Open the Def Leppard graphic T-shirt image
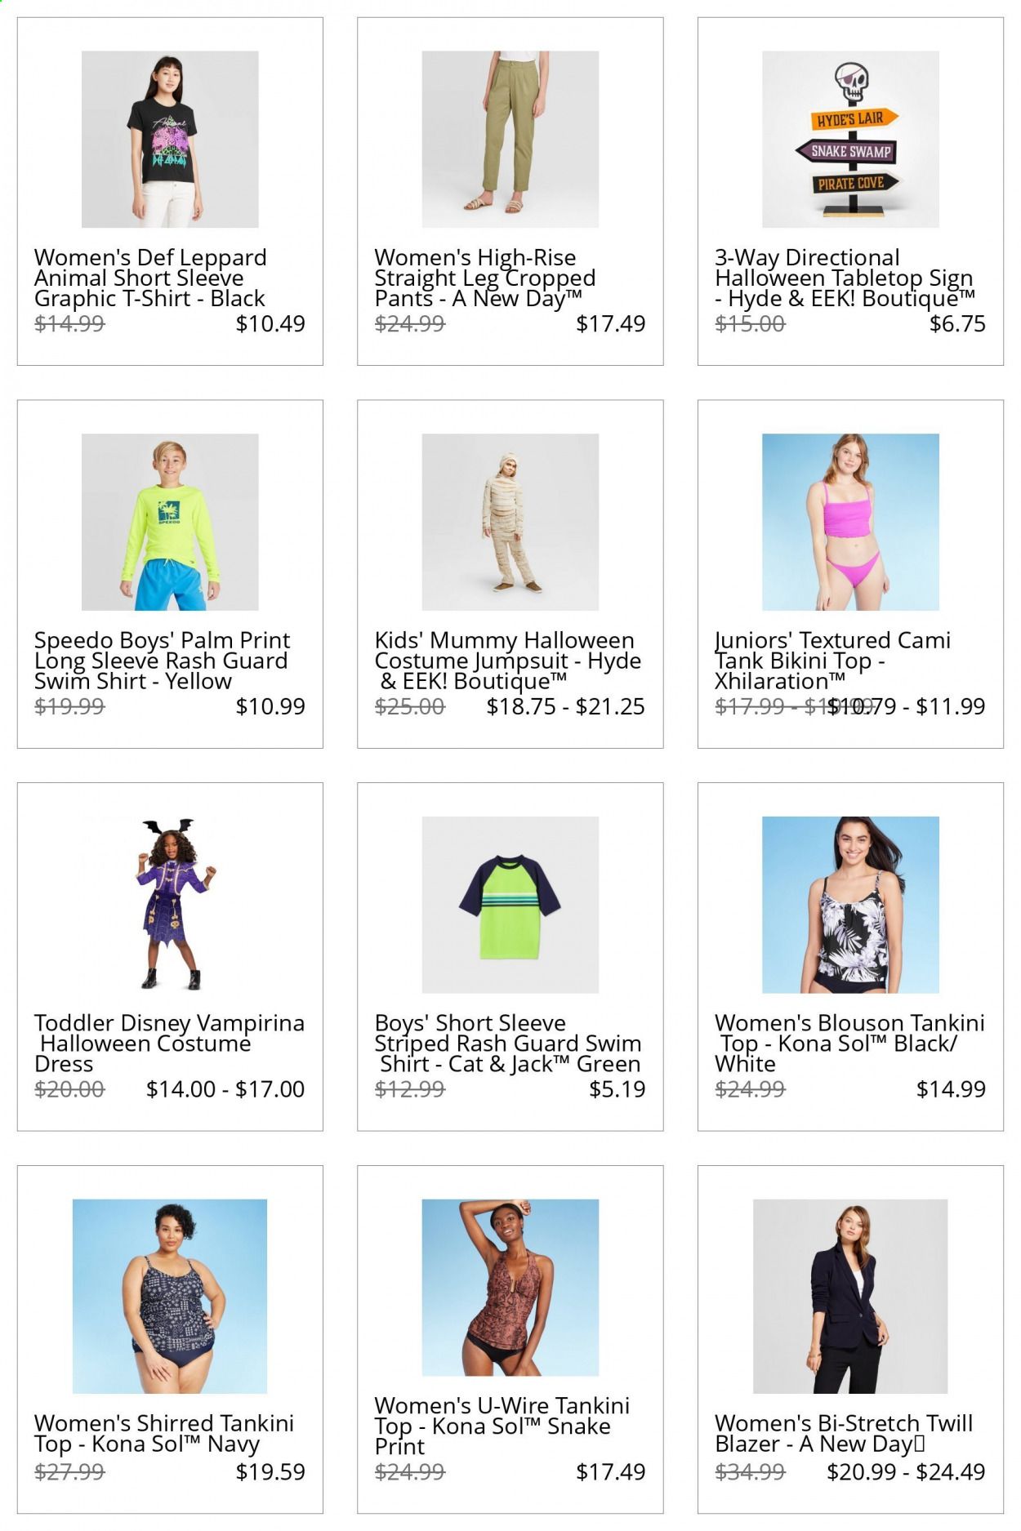1021x1531 pixels. (170, 139)
